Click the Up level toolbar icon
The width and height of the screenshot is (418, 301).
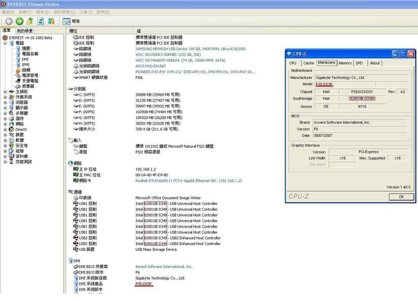tap(30, 21)
